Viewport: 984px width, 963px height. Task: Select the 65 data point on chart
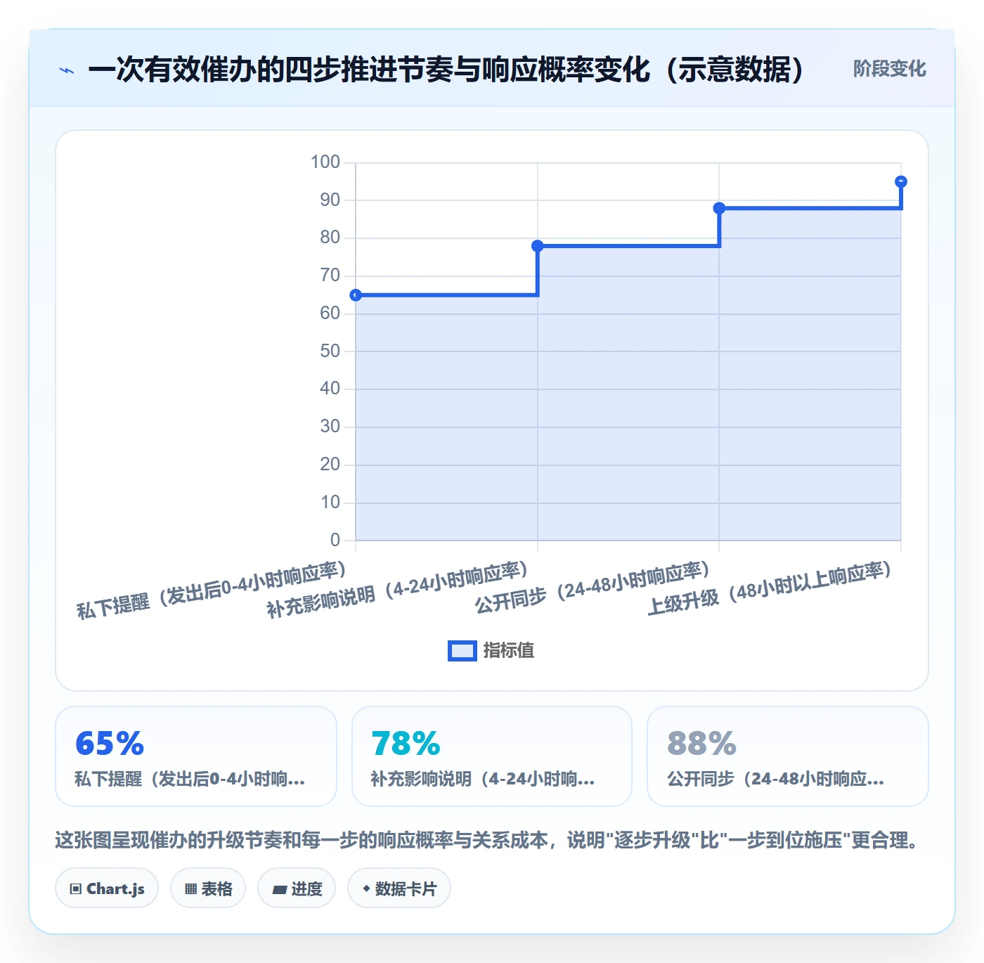(356, 295)
